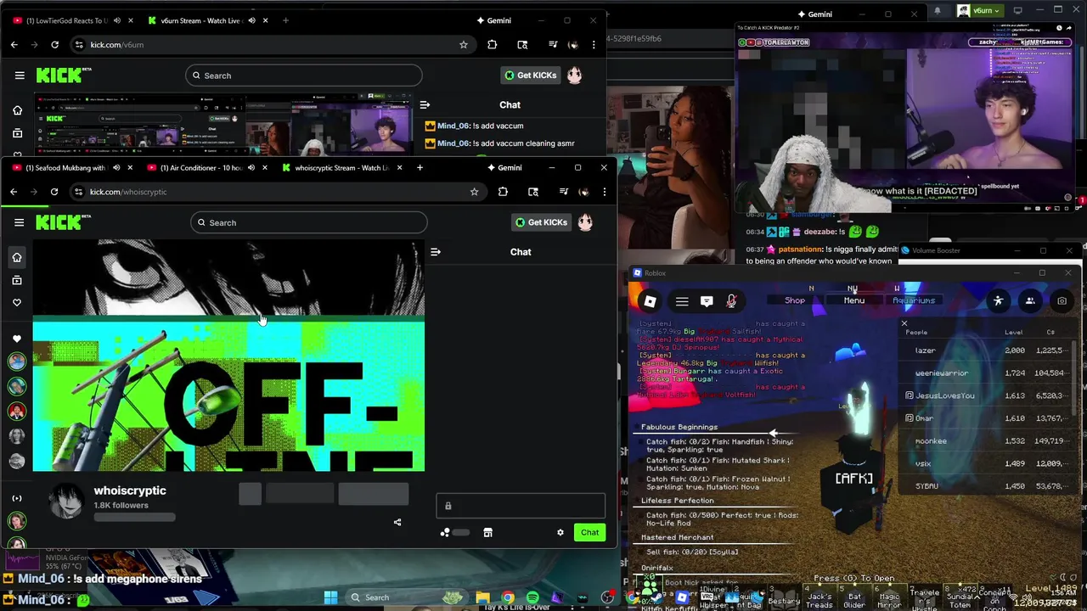The image size is (1087, 611).
Task: Bookmark kick.com/whoiscryptic with star icon
Action: 474,192
